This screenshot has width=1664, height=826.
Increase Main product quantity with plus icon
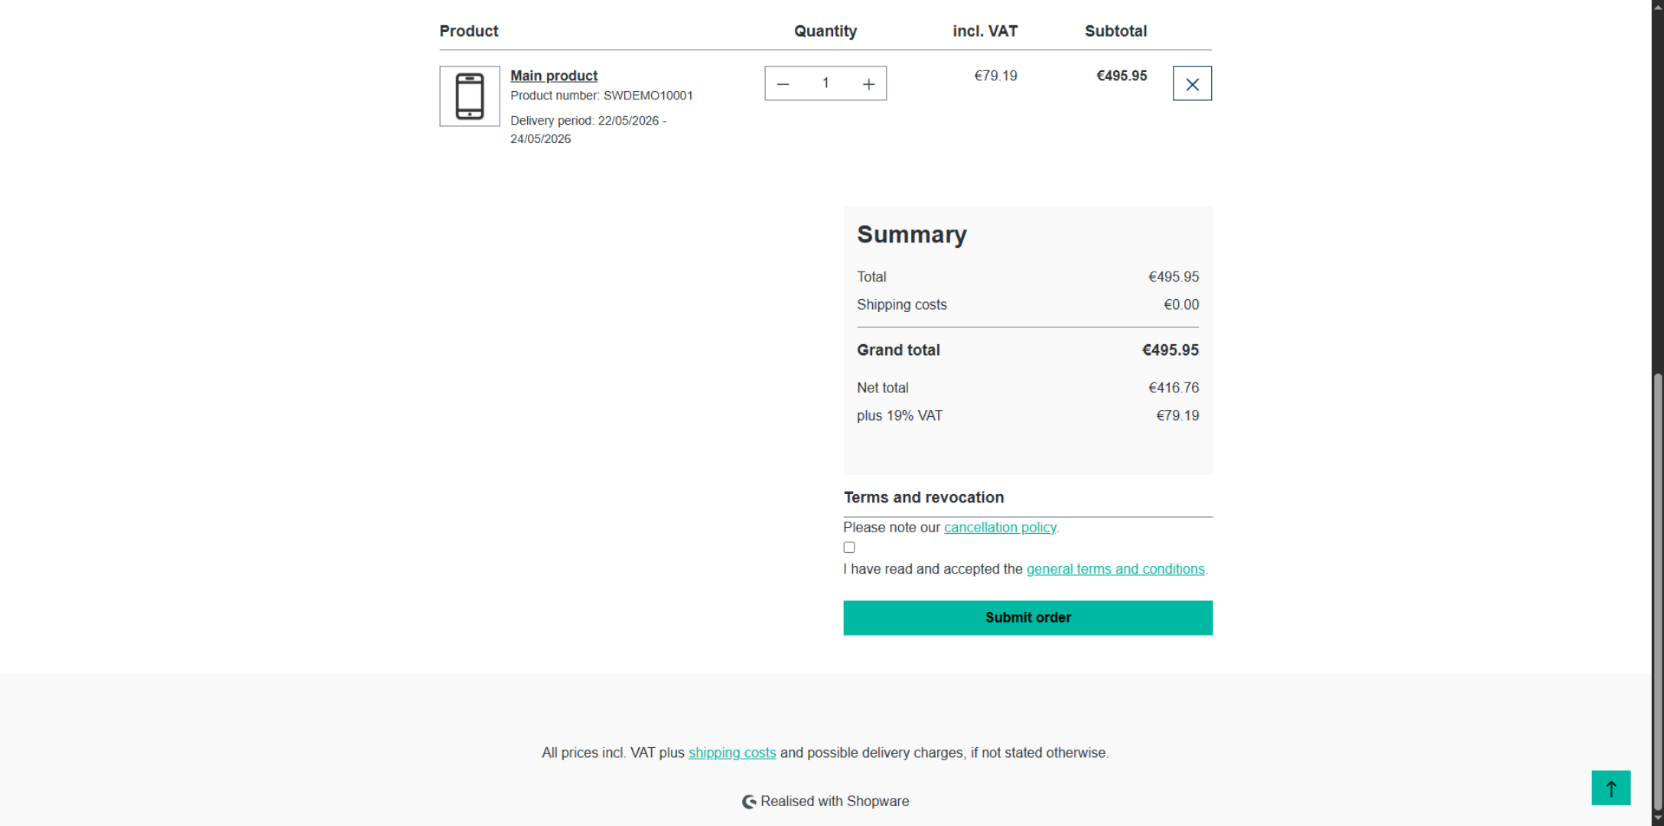point(868,84)
